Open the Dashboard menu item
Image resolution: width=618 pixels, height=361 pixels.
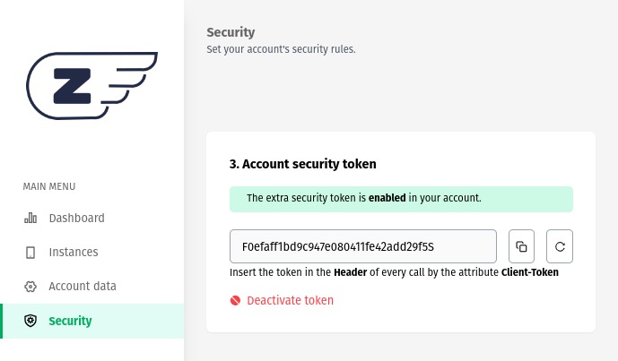click(76, 218)
